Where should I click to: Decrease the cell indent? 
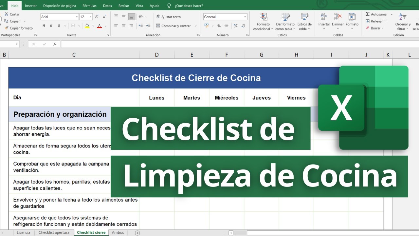pos(140,26)
